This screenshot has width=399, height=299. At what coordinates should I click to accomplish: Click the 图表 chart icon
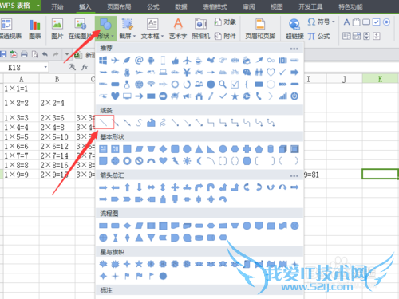pos(35,29)
